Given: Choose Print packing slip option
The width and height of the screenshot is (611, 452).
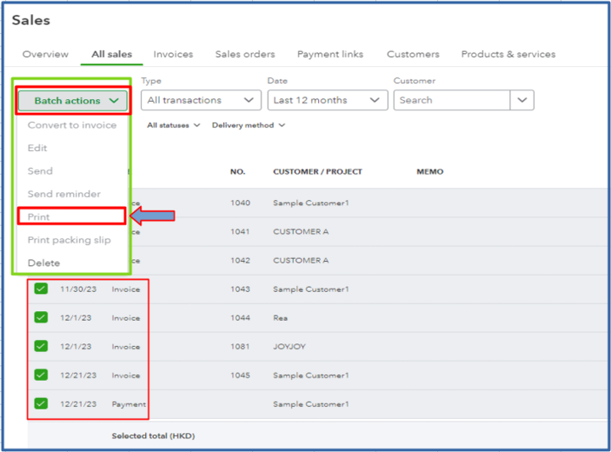Looking at the screenshot, I should (70, 240).
